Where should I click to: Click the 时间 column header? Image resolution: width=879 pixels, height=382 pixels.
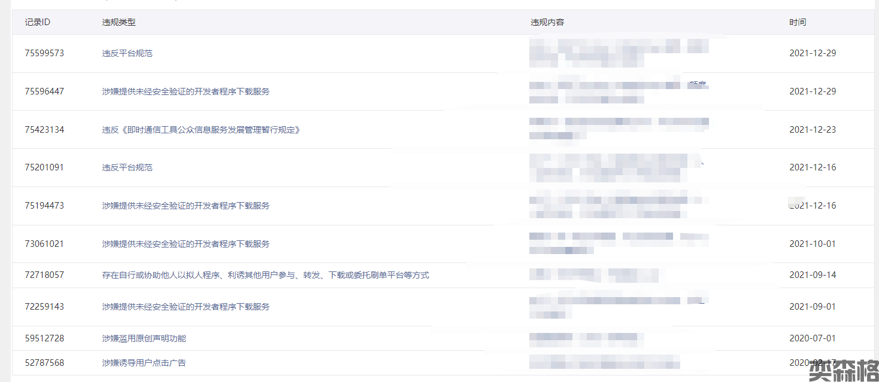coord(798,22)
